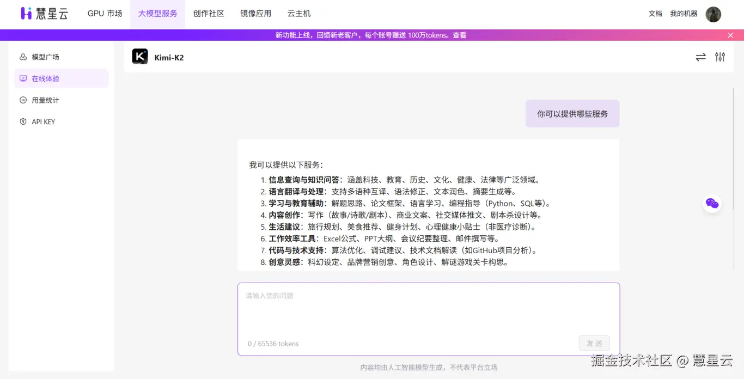The image size is (744, 379).
Task: Click the Kimi-K2 model logo
Action: (x=140, y=57)
